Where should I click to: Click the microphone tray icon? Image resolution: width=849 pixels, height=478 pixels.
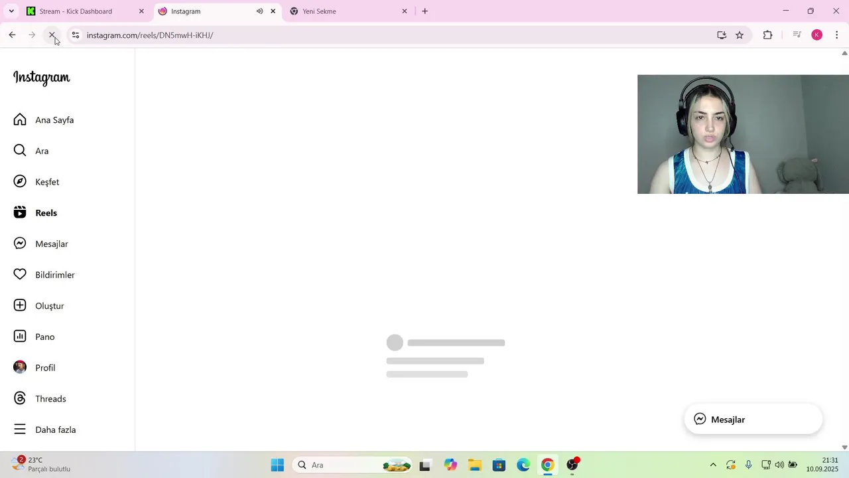point(748,465)
